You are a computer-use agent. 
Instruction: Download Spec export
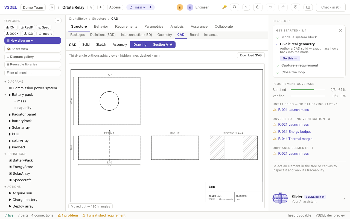coord(44,27)
